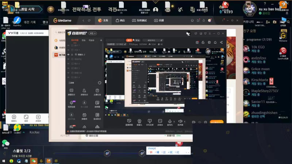Click left arrow beside 스플릿 2/2
The height and width of the screenshot is (164, 292).
4,153
